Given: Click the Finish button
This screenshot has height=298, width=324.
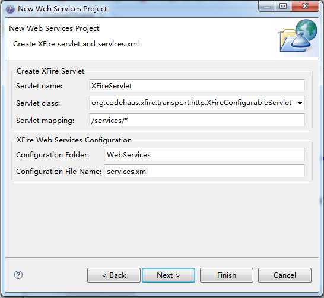Looking at the screenshot, I should click(x=227, y=275).
